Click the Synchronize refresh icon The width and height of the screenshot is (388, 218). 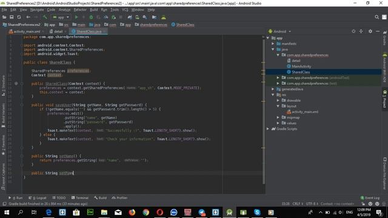19,17
